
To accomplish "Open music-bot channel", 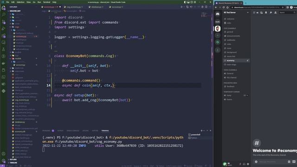I will pos(231,57).
